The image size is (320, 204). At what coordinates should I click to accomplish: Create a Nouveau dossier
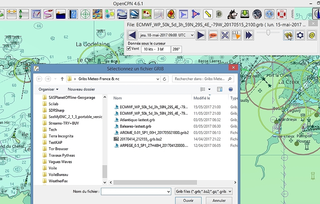(81, 89)
